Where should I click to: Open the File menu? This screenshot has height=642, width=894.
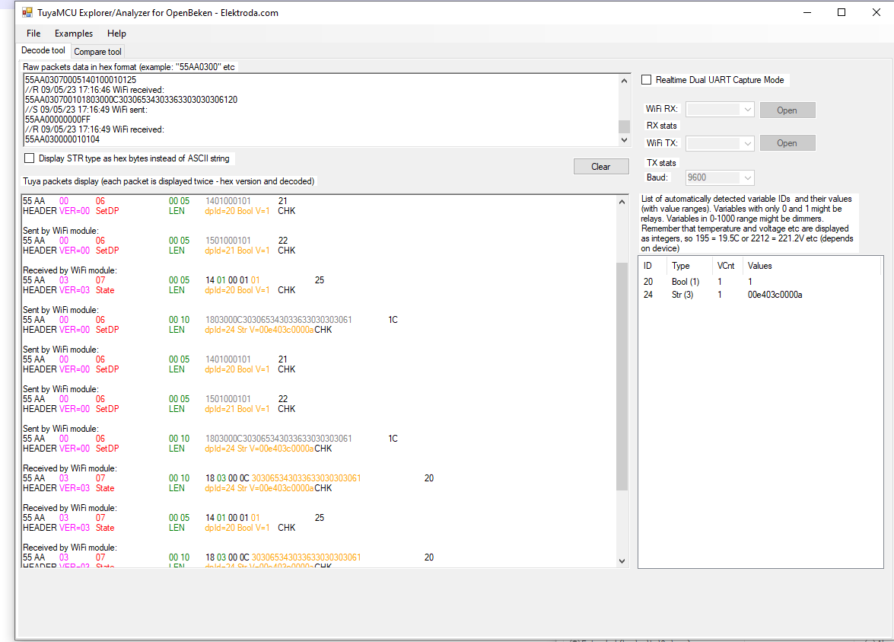point(33,33)
